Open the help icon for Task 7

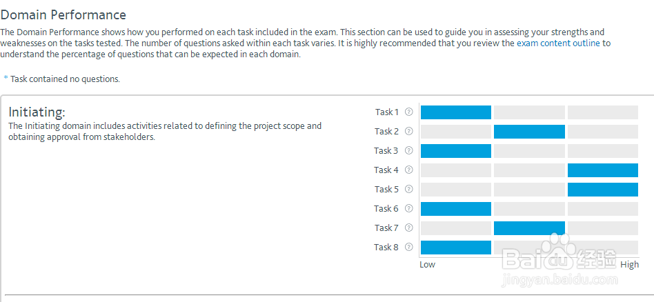[408, 228]
